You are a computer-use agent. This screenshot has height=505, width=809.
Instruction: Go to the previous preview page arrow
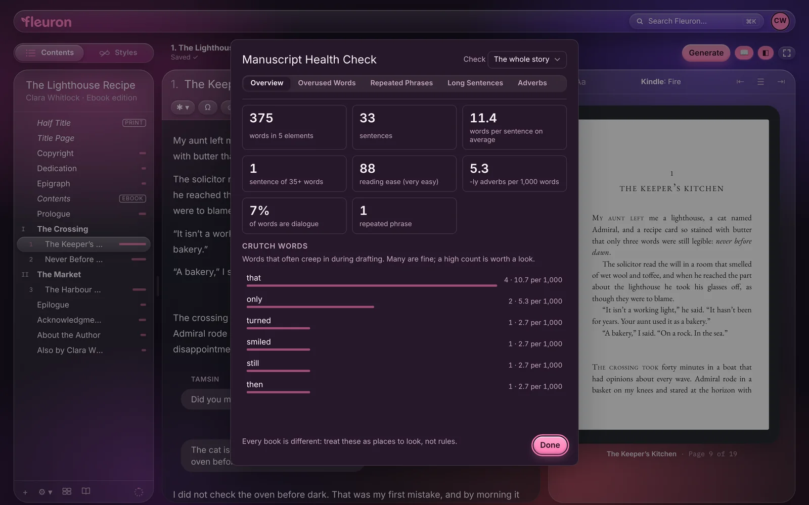[x=740, y=82]
